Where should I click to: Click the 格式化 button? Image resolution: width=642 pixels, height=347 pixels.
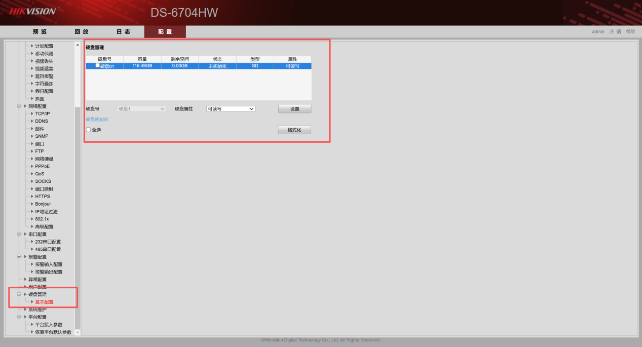click(294, 130)
